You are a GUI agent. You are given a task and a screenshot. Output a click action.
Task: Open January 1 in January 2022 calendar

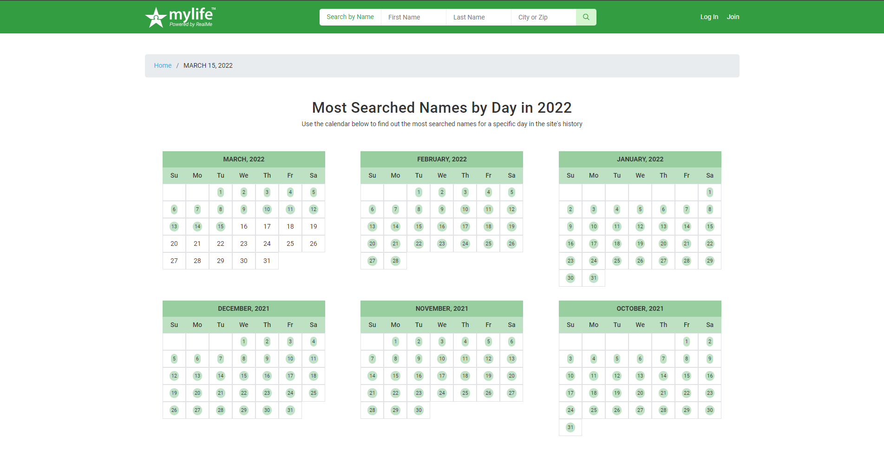[709, 192]
